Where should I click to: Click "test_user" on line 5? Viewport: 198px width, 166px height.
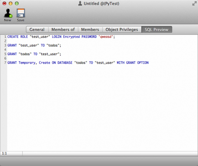[x=49, y=54]
